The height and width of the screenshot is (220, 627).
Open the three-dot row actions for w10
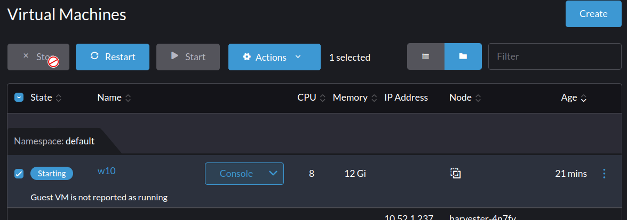[x=604, y=173]
